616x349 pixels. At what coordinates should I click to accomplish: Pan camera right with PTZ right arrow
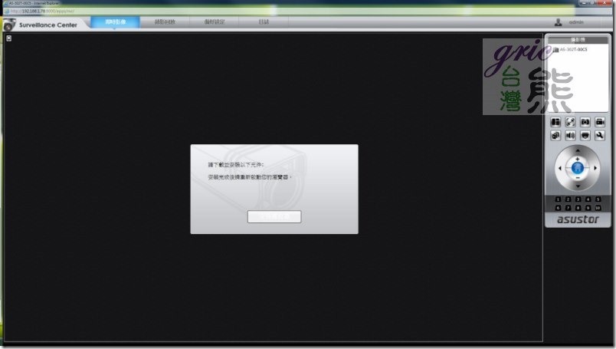click(595, 169)
